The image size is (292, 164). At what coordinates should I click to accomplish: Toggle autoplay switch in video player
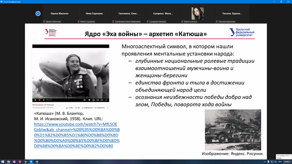click(x=85, y=100)
